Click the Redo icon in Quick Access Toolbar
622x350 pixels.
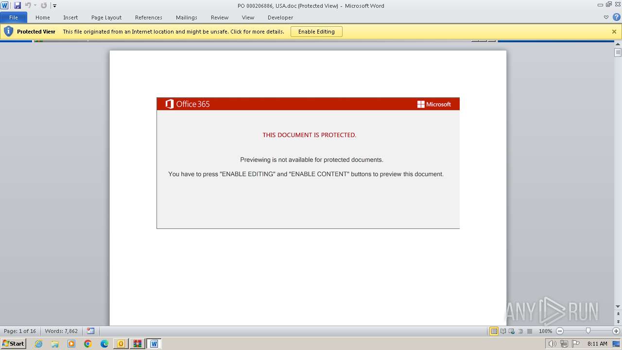[x=44, y=5]
